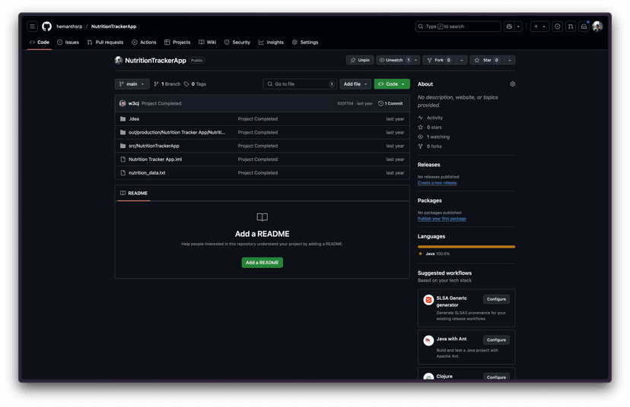Click the Java language bar

point(466,247)
